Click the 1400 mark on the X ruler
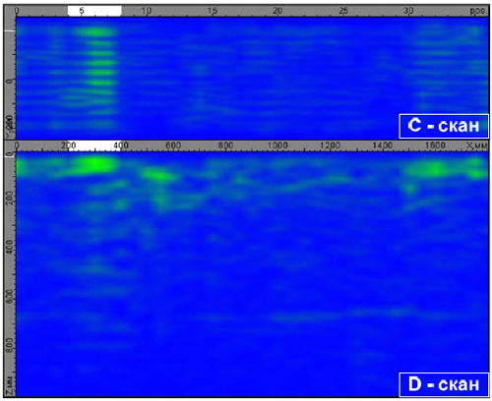The width and height of the screenshot is (492, 401). tap(383, 145)
